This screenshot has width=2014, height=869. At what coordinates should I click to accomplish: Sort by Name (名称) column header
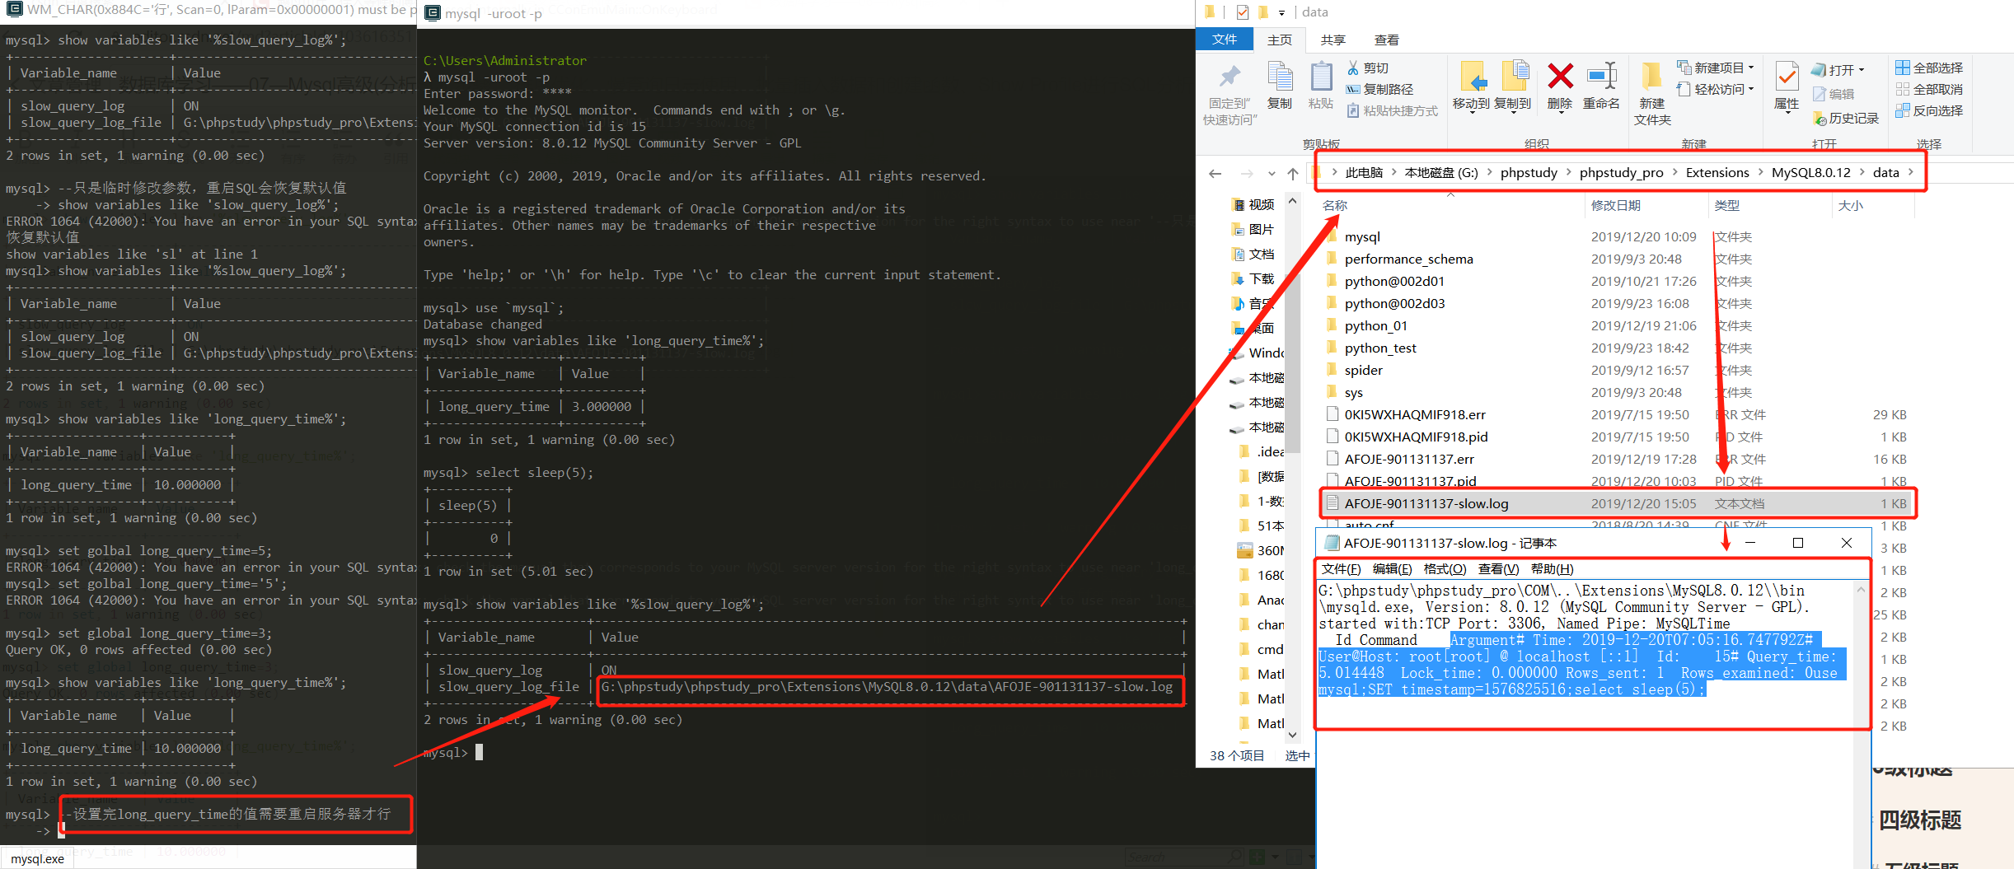(1335, 205)
